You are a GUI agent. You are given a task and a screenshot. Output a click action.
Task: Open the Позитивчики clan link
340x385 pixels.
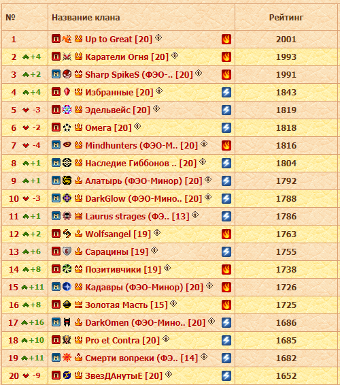tap(123, 270)
